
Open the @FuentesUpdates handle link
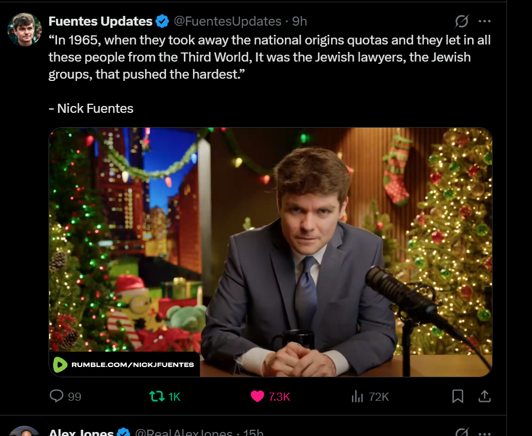click(228, 21)
